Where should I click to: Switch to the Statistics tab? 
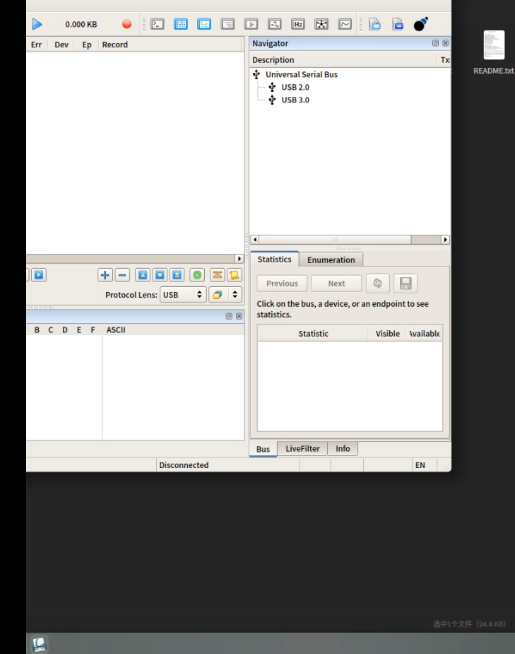(275, 259)
